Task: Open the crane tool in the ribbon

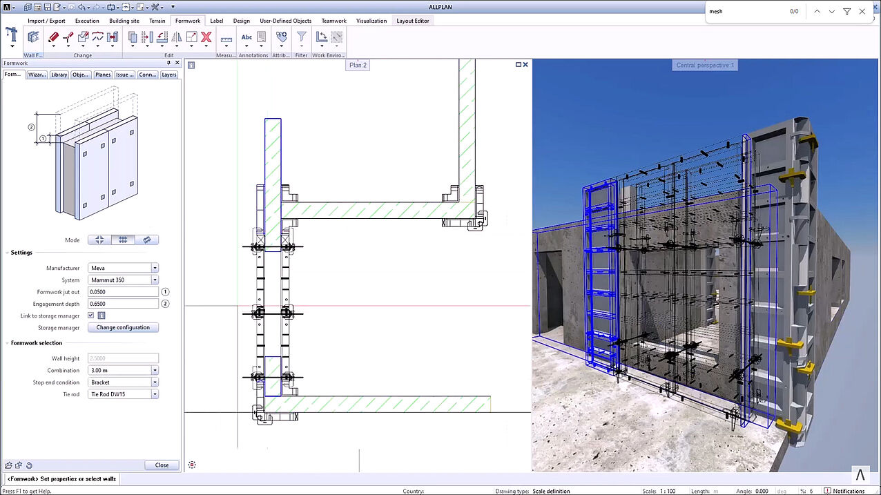Action: click(x=12, y=35)
